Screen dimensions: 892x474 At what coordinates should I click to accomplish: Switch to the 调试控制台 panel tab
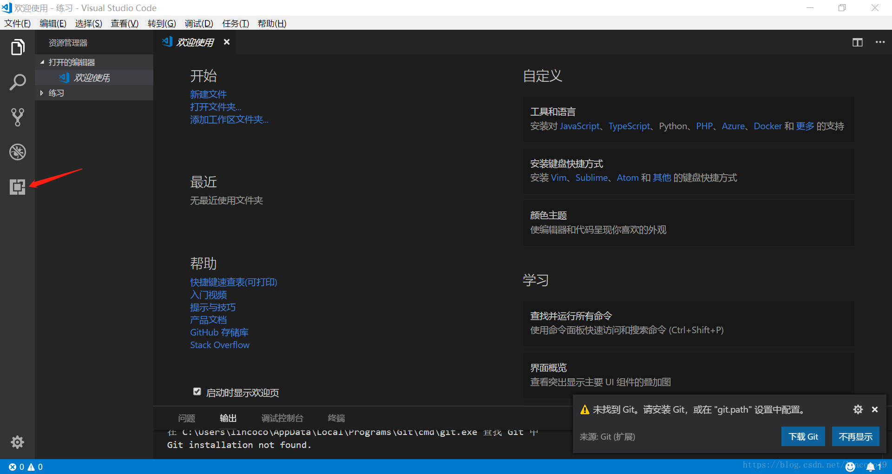tap(282, 418)
